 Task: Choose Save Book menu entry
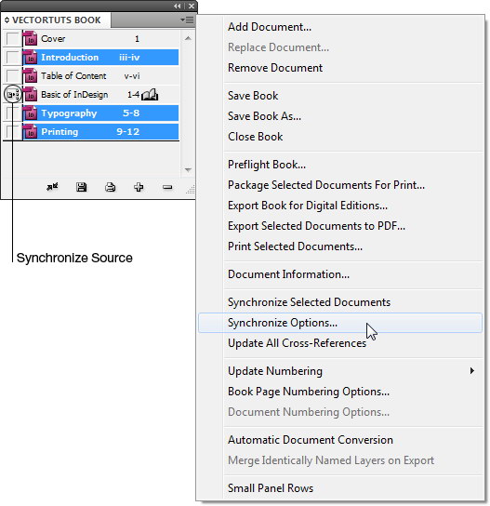click(x=340, y=96)
